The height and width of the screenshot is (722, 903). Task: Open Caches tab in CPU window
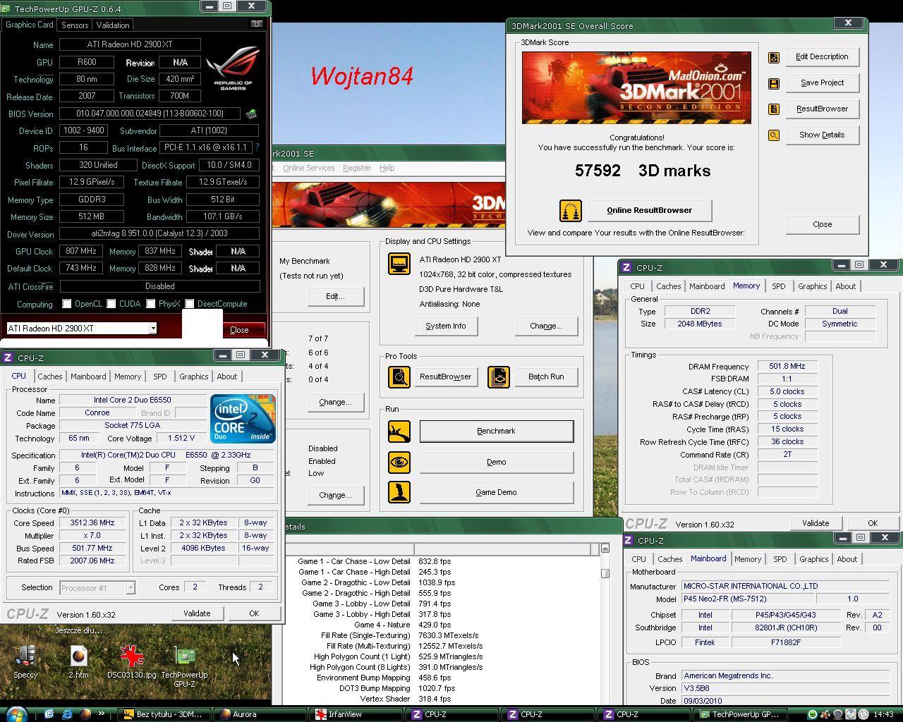tap(50, 377)
